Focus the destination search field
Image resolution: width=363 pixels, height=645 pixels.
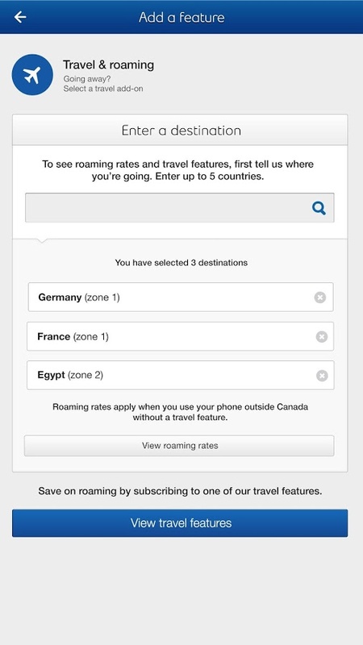click(180, 208)
